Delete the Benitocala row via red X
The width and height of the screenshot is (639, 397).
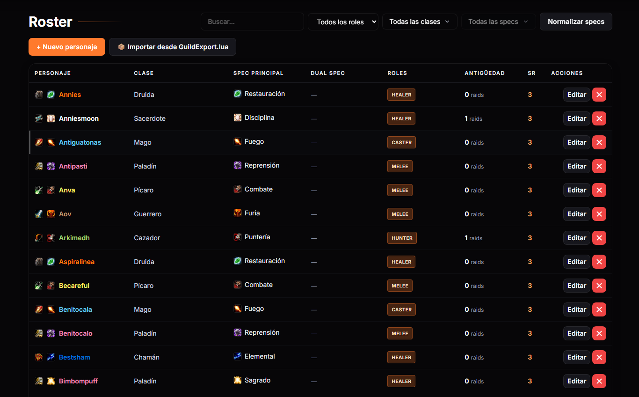[x=599, y=309]
